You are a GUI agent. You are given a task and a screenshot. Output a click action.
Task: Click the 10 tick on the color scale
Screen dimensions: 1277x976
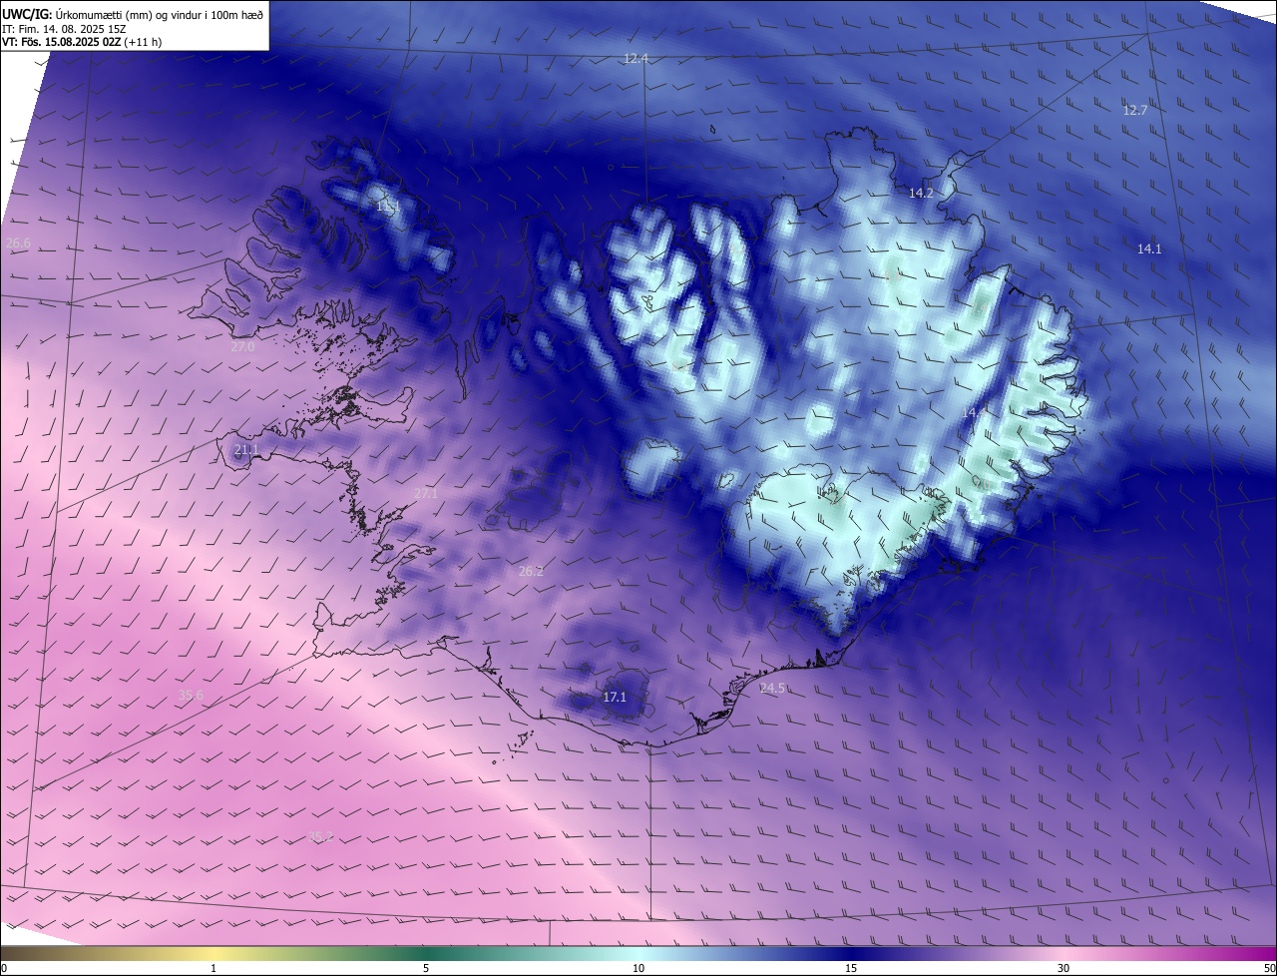click(638, 968)
